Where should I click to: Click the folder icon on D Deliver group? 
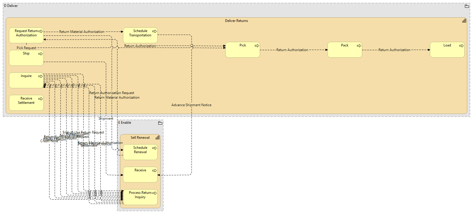(467, 6)
